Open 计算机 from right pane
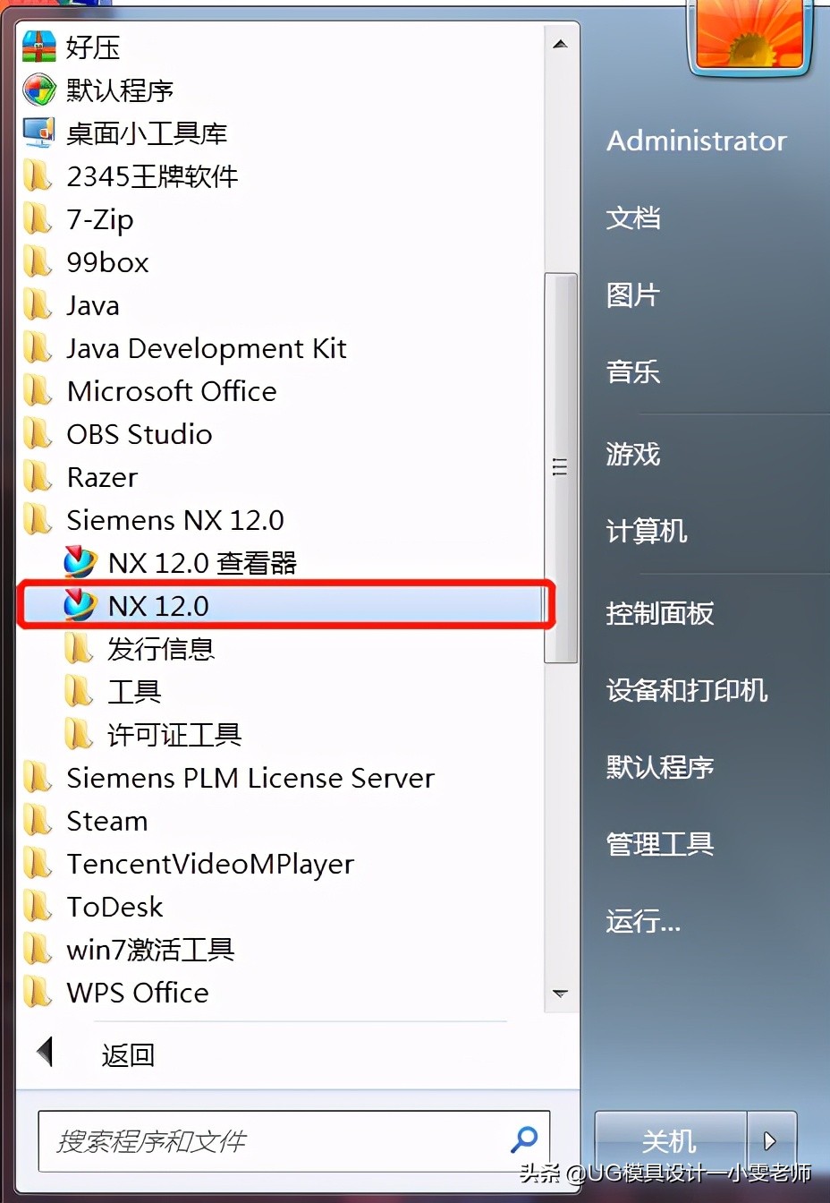This screenshot has height=1203, width=830. pos(647,531)
